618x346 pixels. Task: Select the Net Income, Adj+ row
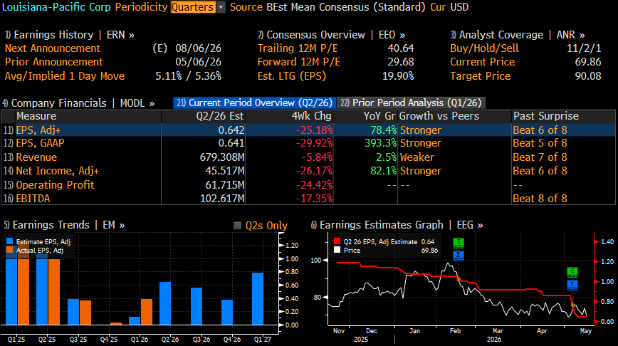pos(308,171)
